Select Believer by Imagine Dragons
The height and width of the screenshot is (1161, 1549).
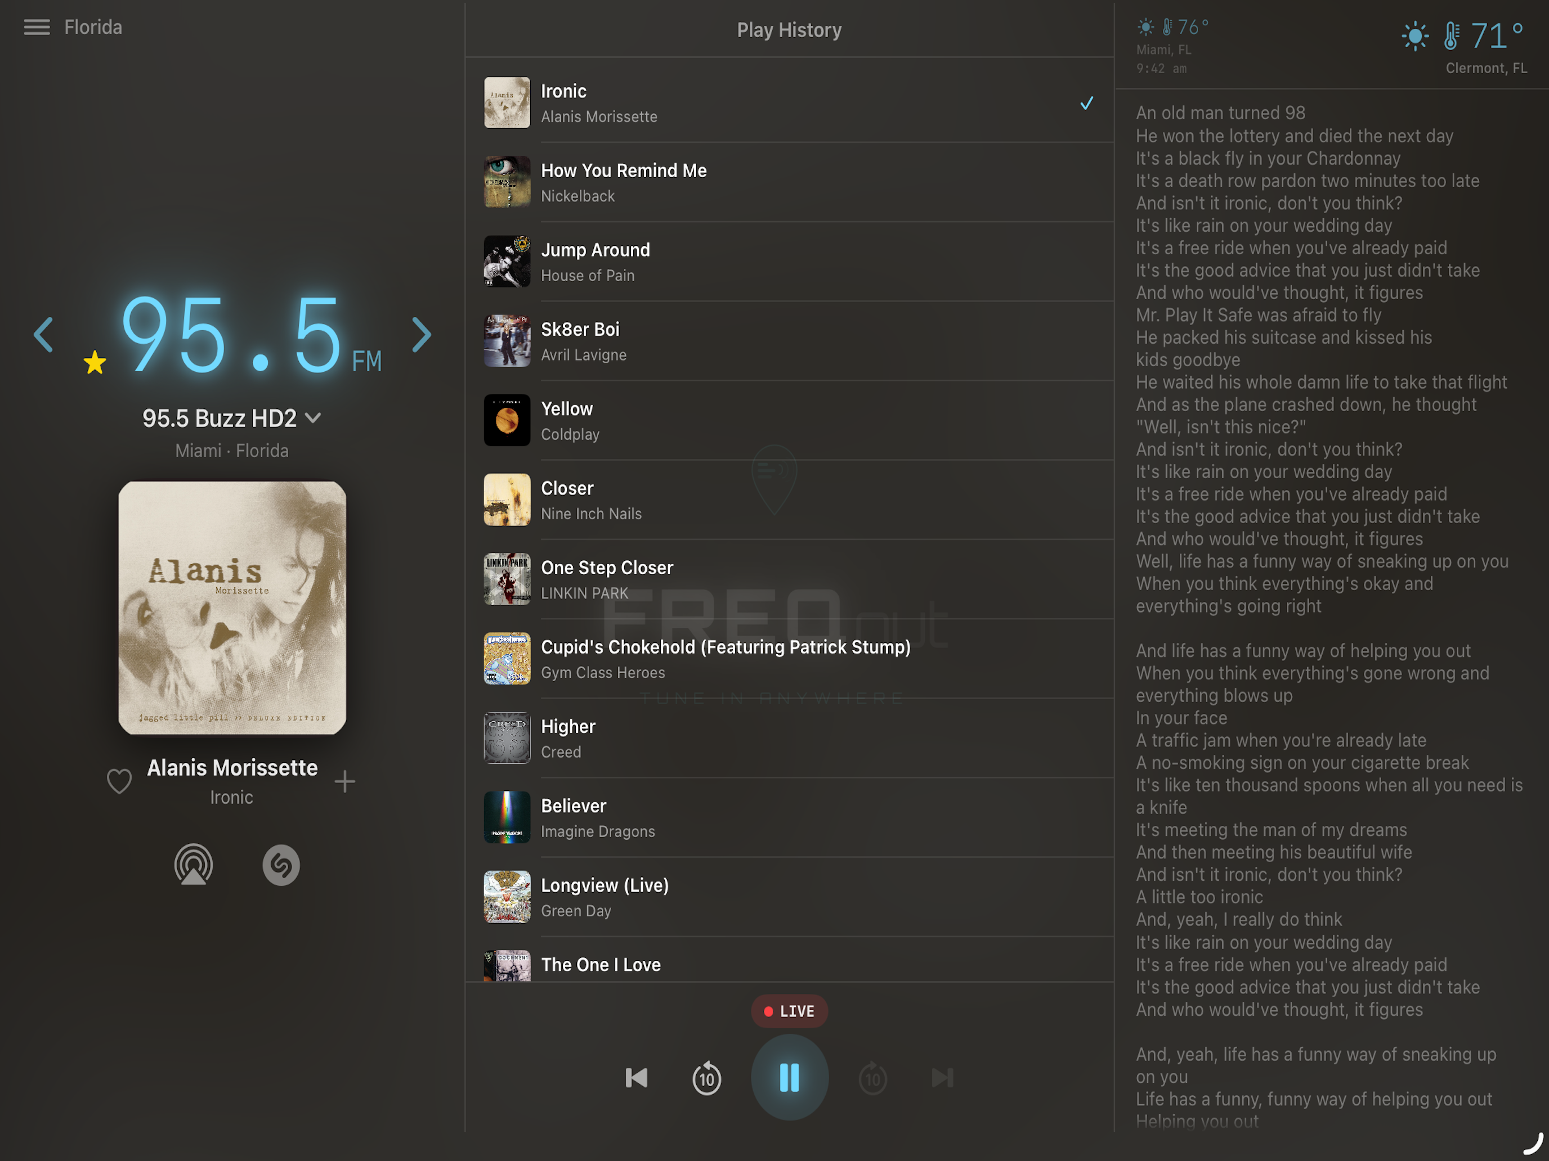pyautogui.click(x=789, y=818)
